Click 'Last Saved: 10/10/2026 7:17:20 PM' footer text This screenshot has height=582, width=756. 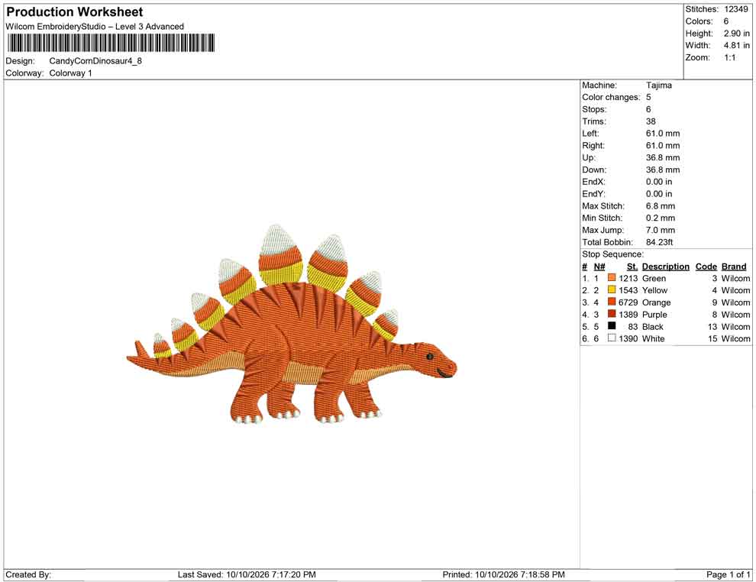tap(247, 574)
